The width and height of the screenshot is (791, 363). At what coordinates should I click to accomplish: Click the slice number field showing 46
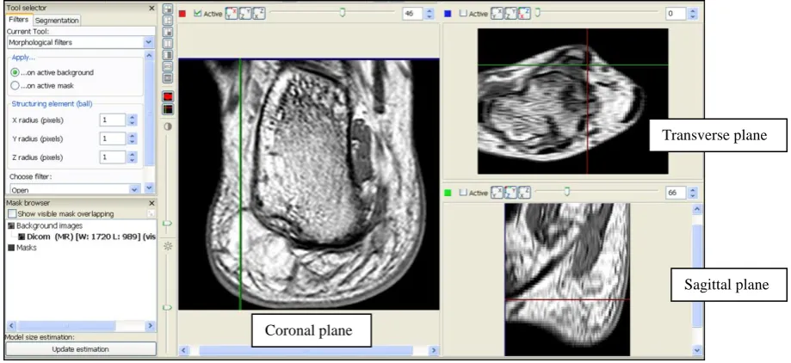tap(413, 14)
